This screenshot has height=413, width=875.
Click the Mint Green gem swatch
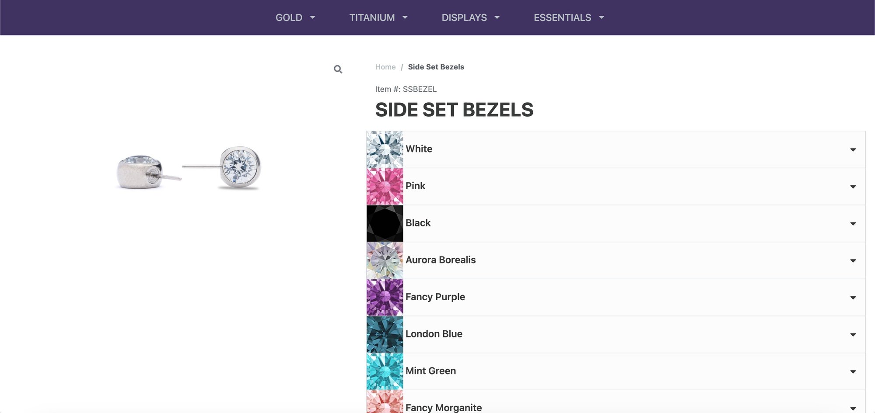(x=385, y=371)
